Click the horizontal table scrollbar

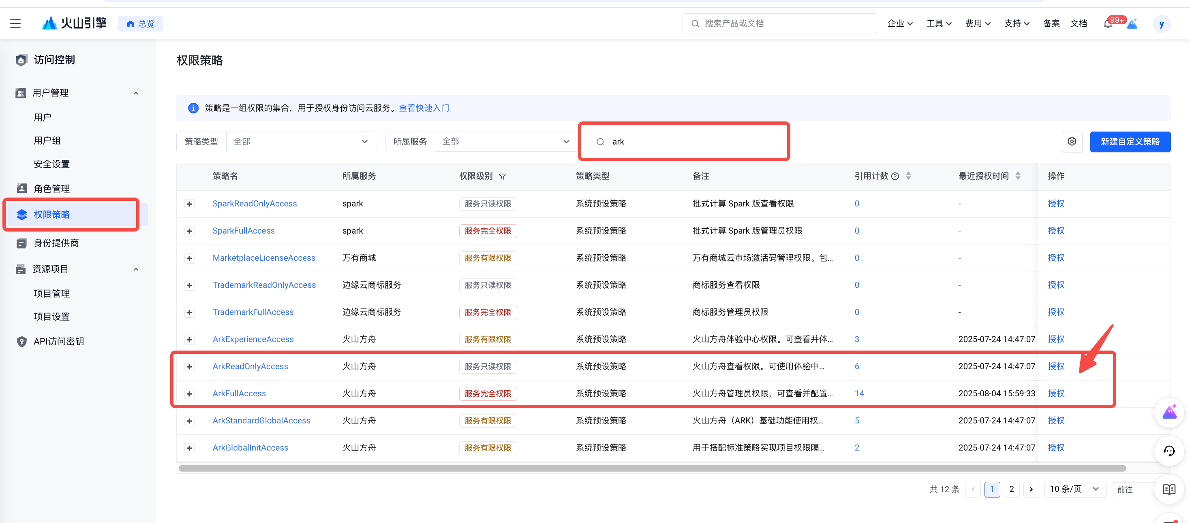pos(651,469)
